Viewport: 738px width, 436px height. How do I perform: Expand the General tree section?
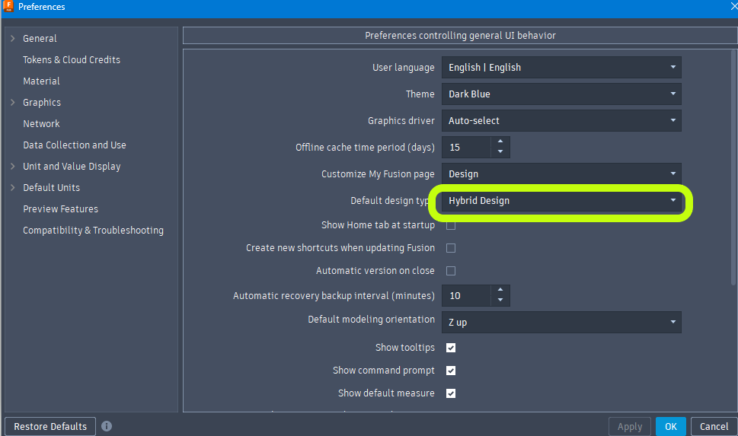[x=13, y=39]
